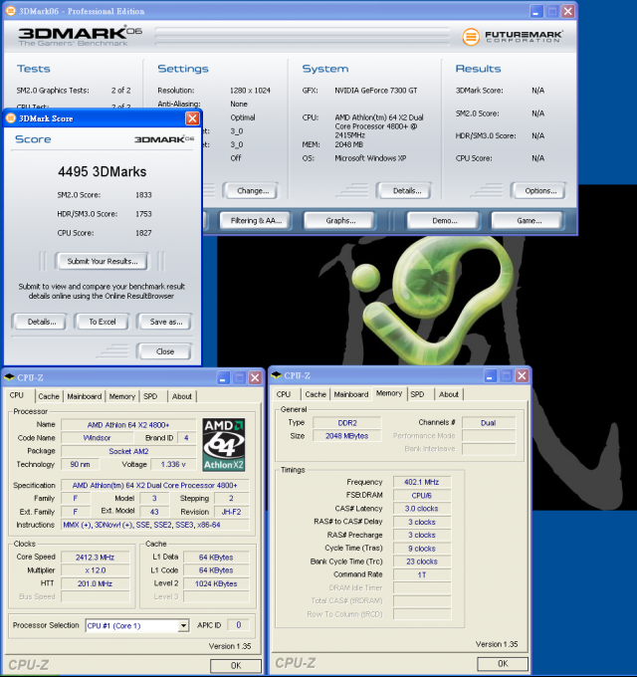637x677 pixels.
Task: Close the right CPU-Z Memory window
Action: 522,375
